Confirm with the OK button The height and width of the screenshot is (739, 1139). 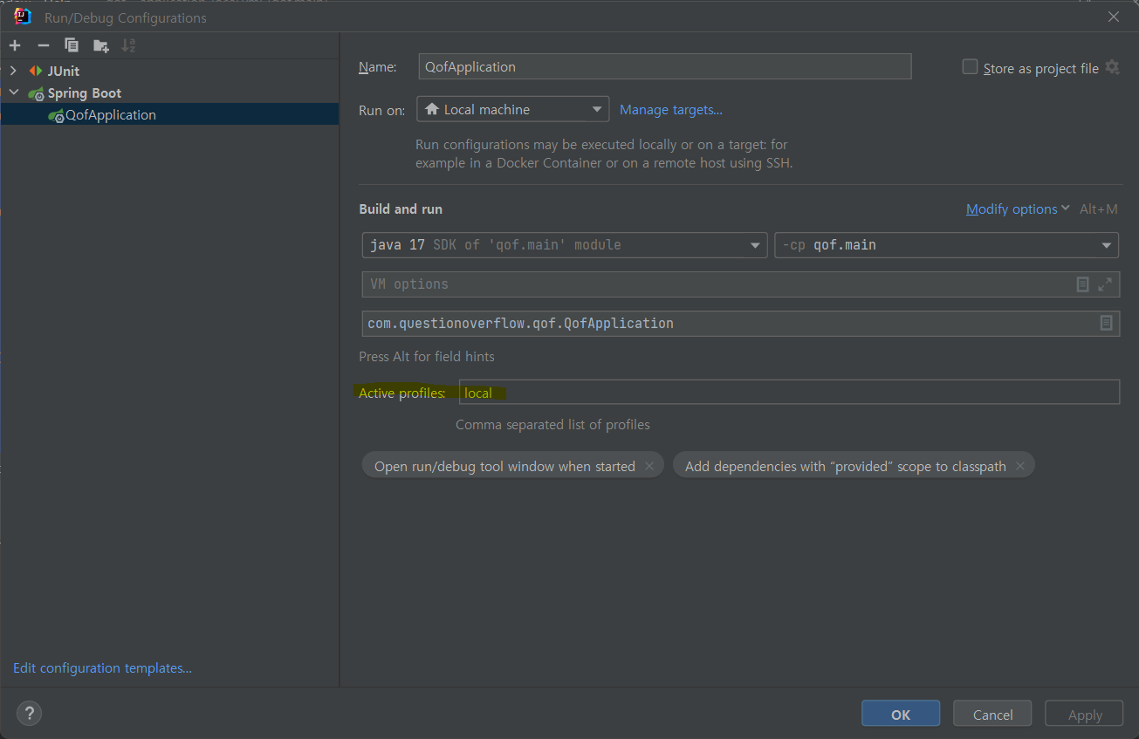click(x=901, y=715)
